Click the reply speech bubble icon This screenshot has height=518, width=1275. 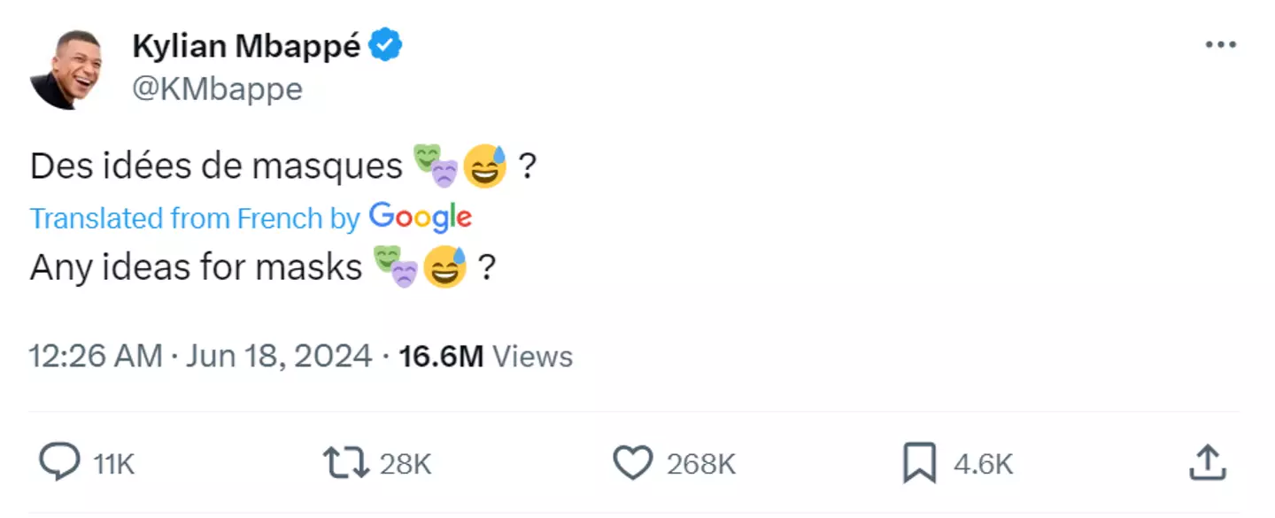59,463
